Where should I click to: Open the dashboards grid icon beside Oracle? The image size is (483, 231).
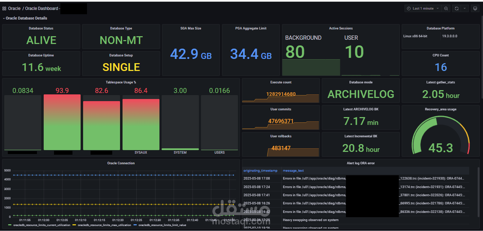pos(4,9)
